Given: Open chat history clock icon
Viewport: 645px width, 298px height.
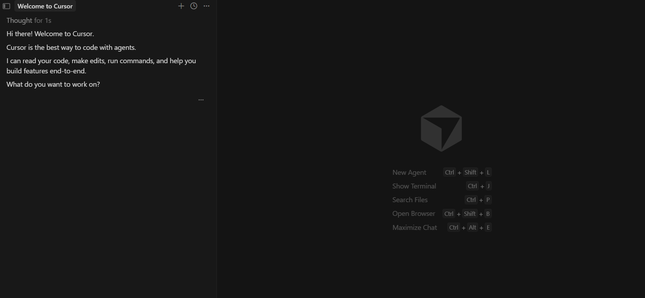Looking at the screenshot, I should pyautogui.click(x=194, y=6).
